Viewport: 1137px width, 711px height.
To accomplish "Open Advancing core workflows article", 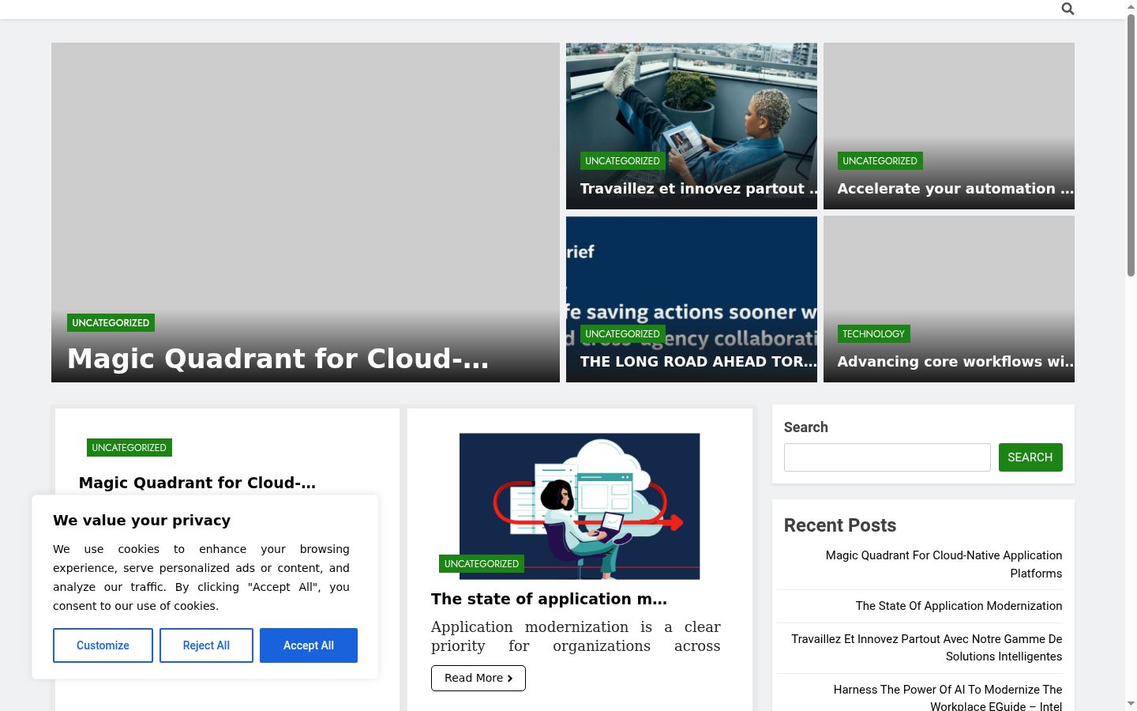I will tap(955, 362).
